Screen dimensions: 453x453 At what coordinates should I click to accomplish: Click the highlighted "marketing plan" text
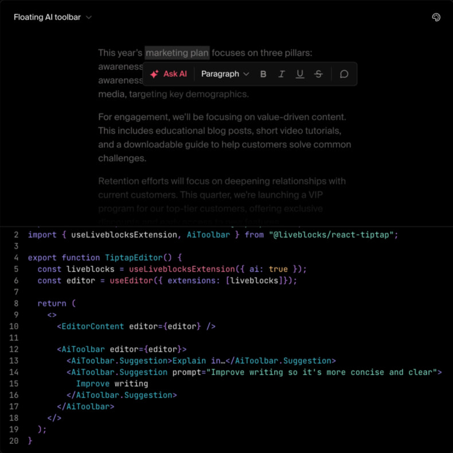click(x=177, y=53)
